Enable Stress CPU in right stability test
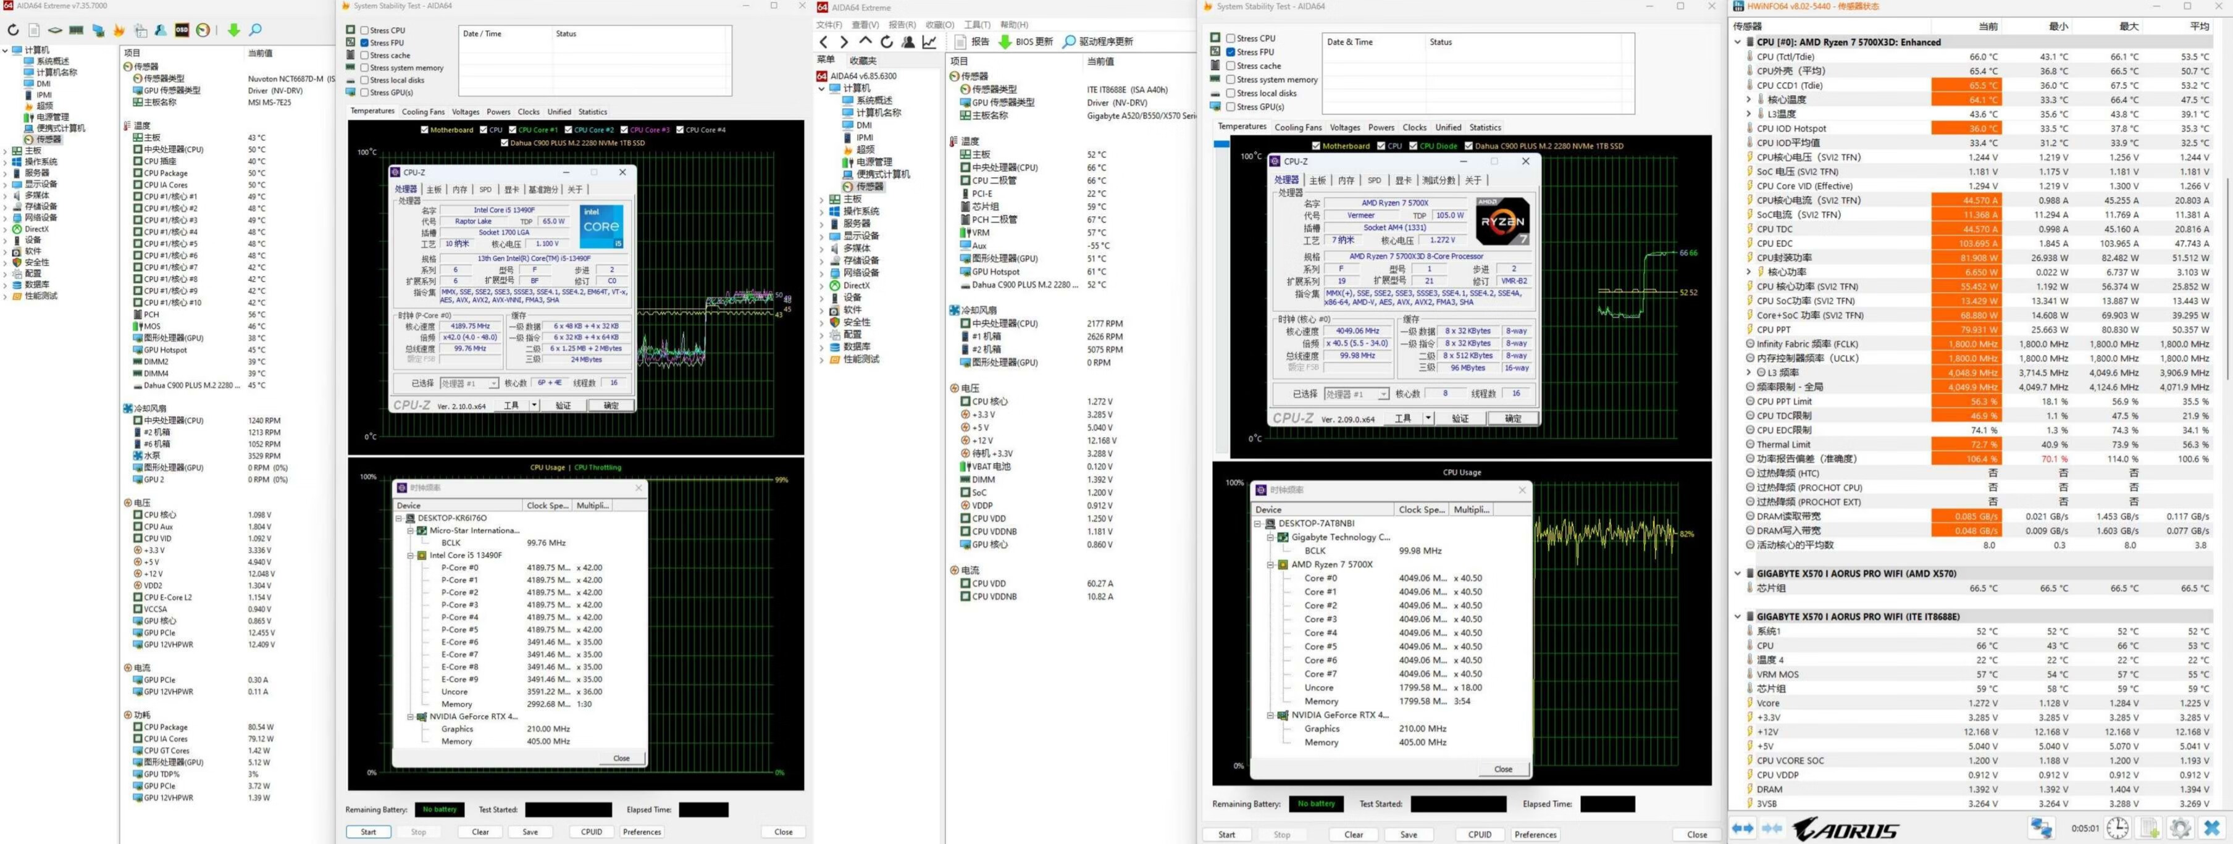 1230,38
